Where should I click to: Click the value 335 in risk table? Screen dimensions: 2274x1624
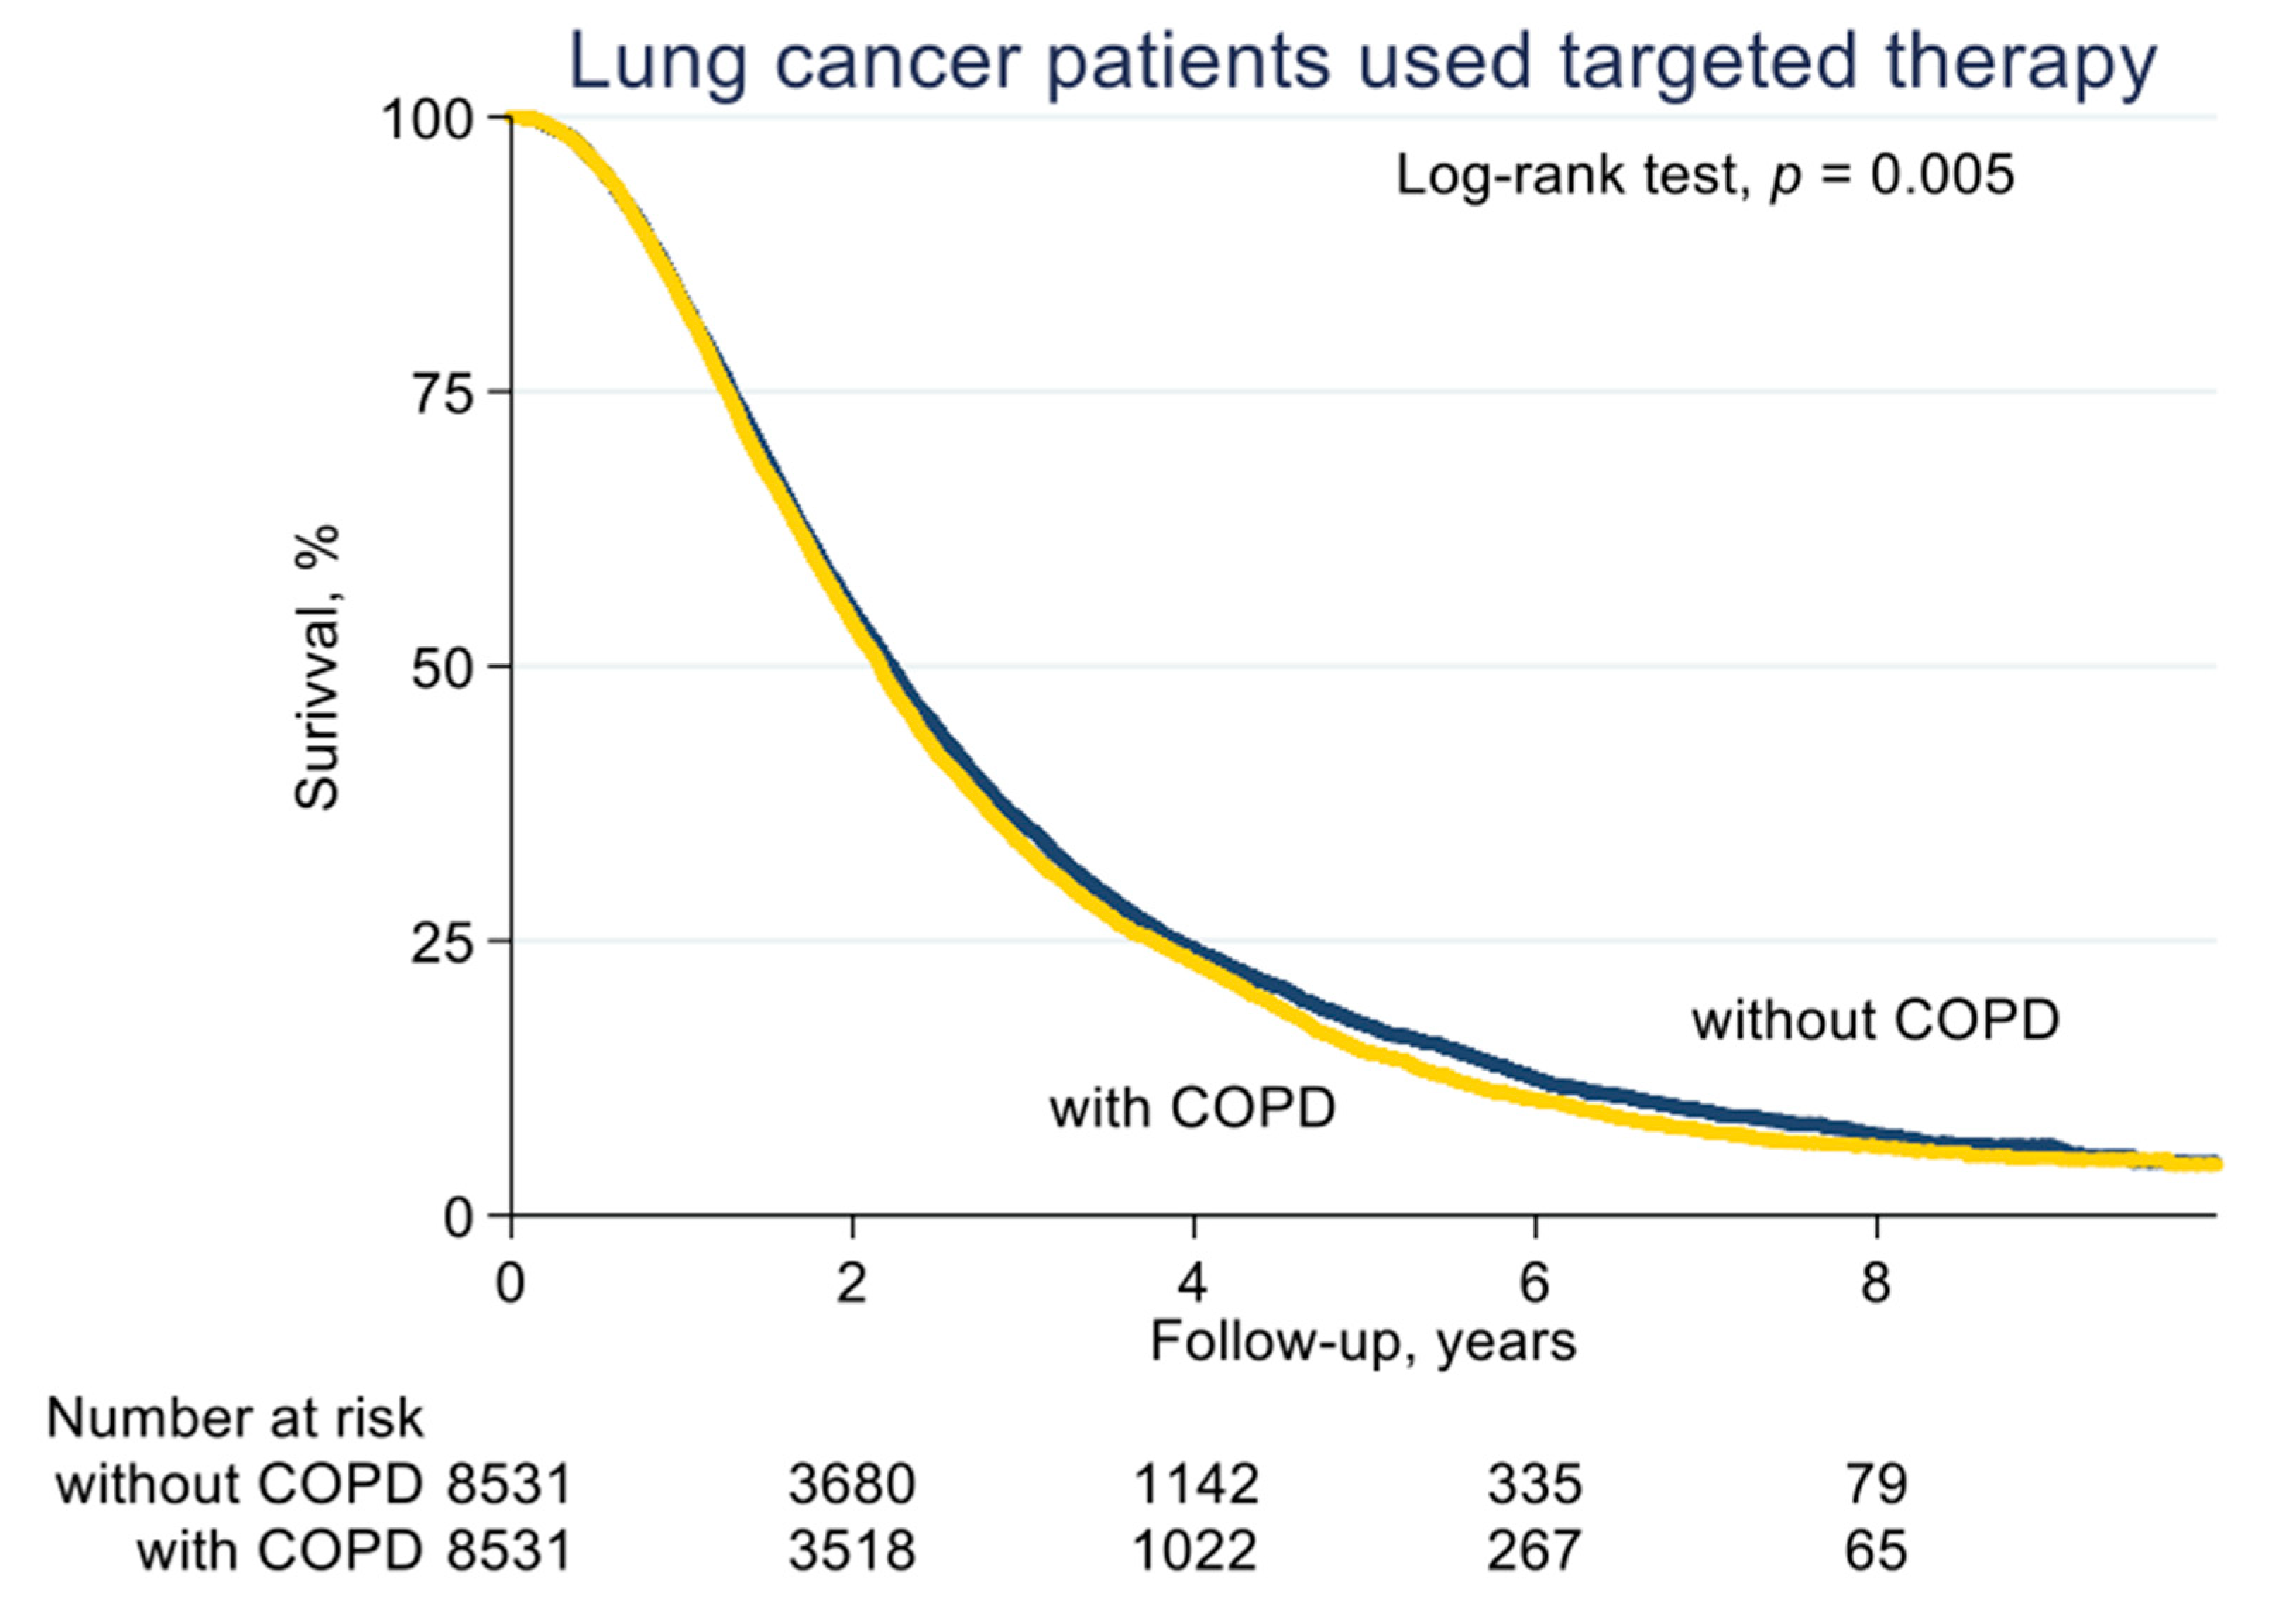[x=1535, y=1484]
